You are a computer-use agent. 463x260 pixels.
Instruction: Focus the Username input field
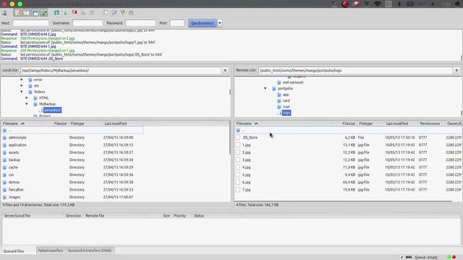point(88,23)
